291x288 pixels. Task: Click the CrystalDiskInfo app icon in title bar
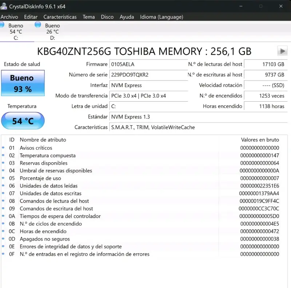pyautogui.click(x=3, y=6)
